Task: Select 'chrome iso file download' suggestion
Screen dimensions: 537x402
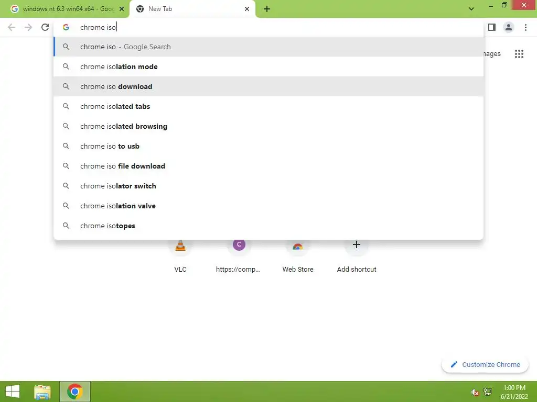Action: point(268,166)
